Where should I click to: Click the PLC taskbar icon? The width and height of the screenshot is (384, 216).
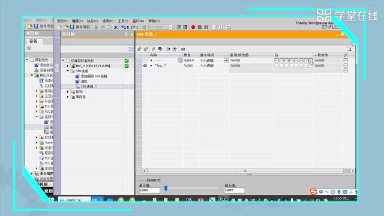(x=223, y=199)
